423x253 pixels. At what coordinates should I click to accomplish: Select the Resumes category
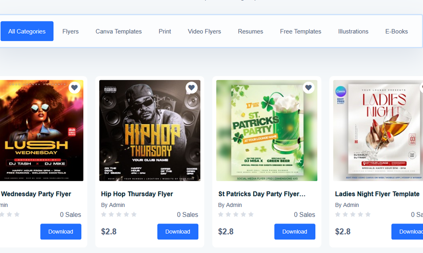click(250, 31)
